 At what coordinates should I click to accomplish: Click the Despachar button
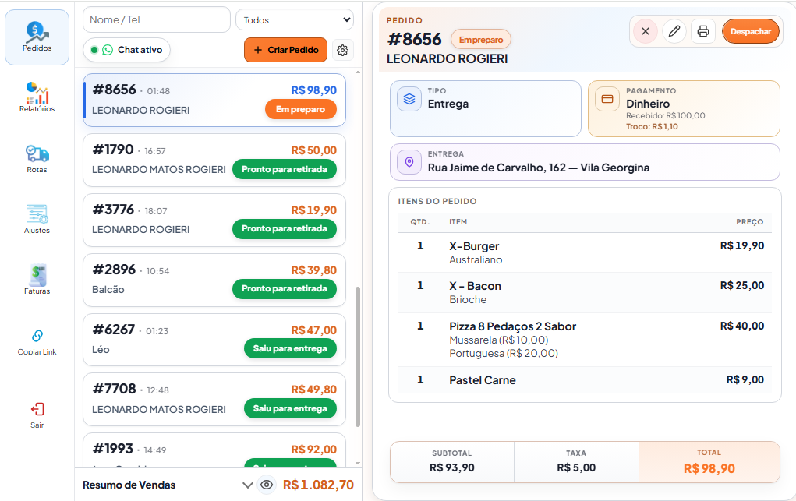(751, 31)
